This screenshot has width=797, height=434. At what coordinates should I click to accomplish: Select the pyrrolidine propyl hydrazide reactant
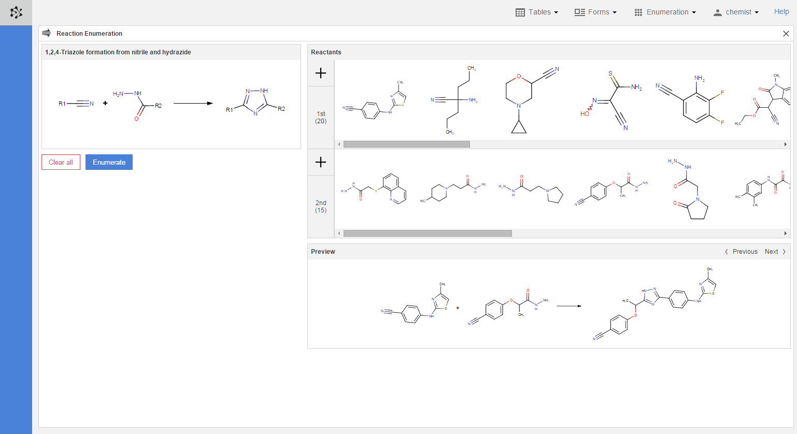531,190
